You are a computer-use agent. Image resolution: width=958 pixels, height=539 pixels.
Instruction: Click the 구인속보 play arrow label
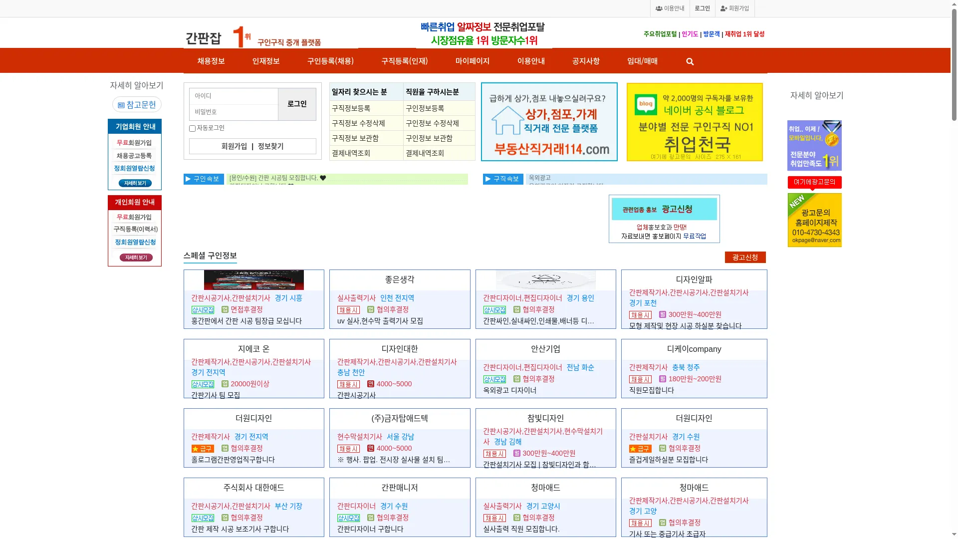coord(204,179)
